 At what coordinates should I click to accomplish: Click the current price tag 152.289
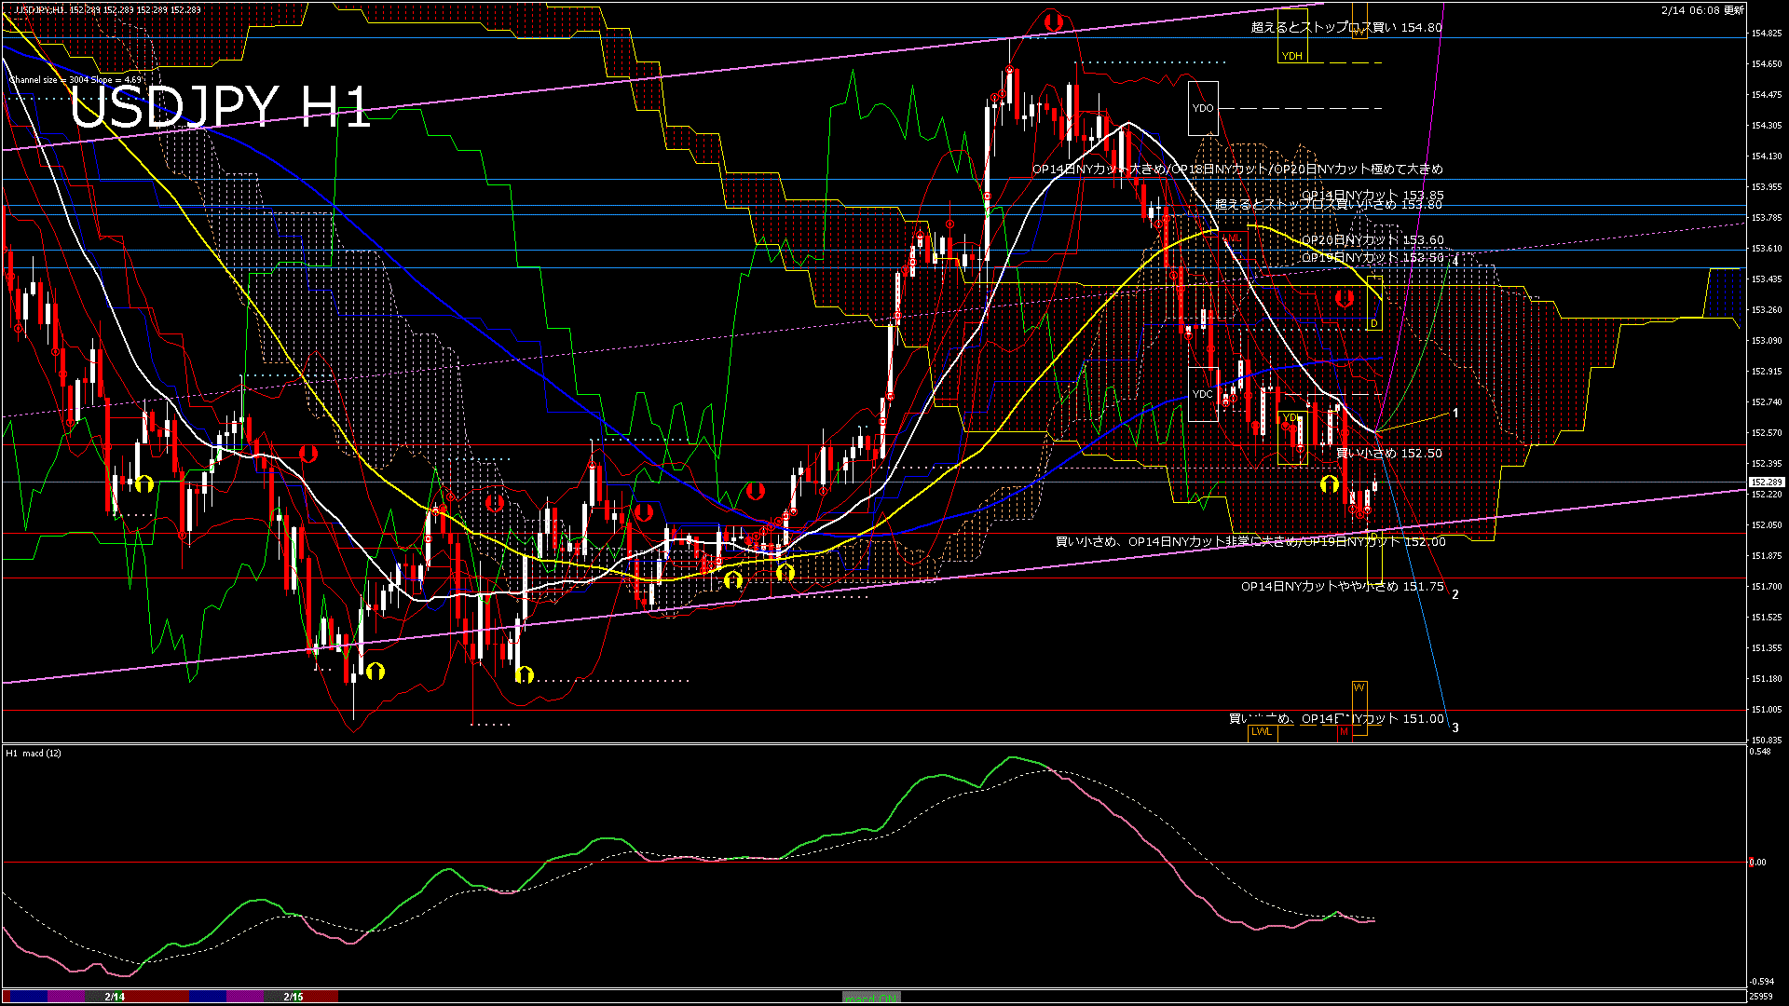(x=1766, y=482)
